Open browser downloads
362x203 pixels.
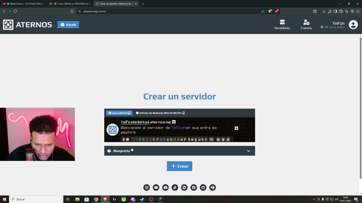[x=324, y=11]
